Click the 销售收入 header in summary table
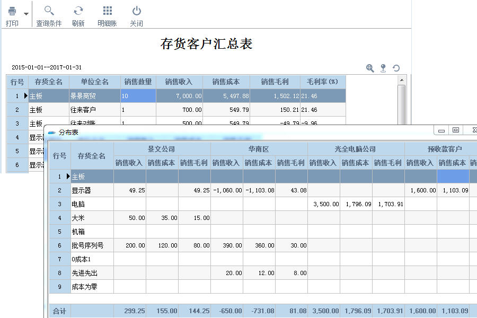The width and height of the screenshot is (477, 318). click(179, 82)
